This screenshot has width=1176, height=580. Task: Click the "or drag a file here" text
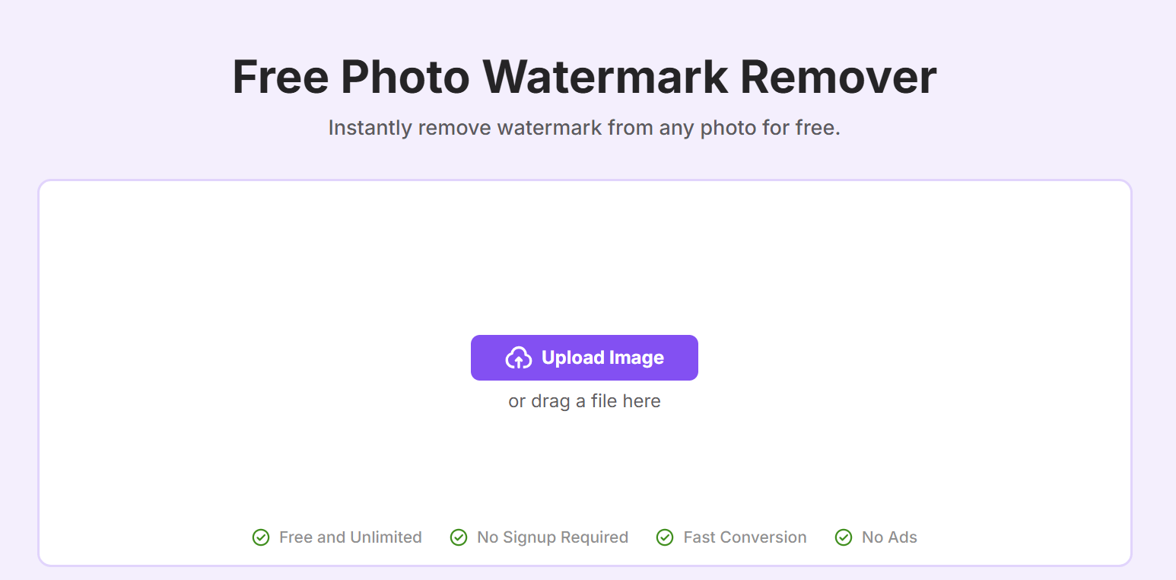point(584,401)
